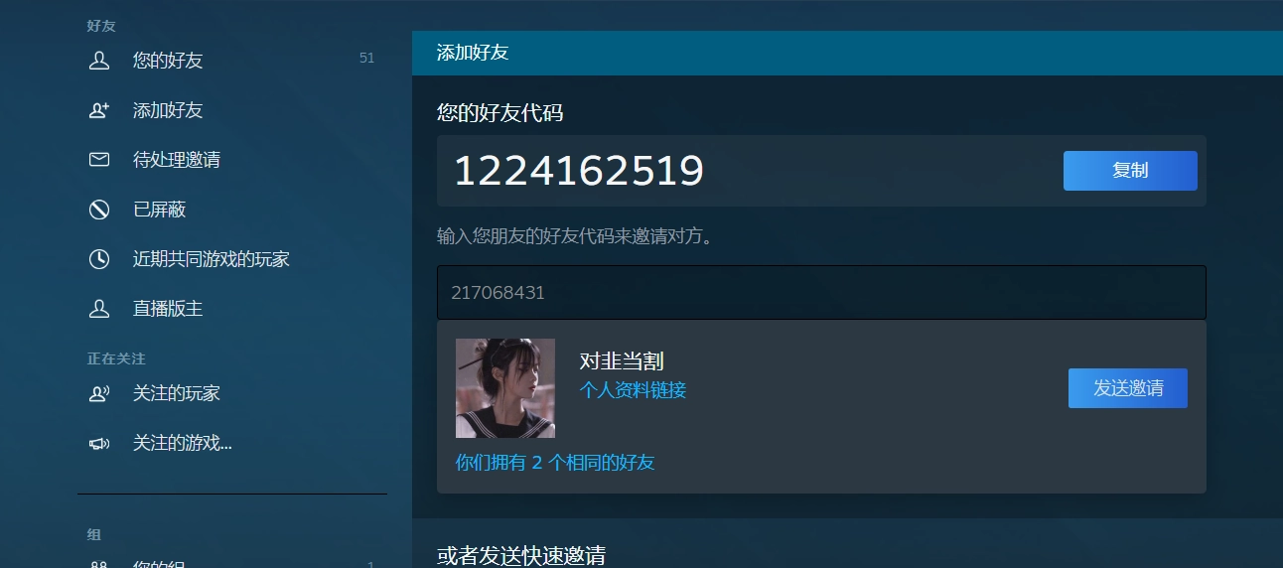Open 您的好友 list in sidebar
This screenshot has height=568, width=1283.
click(x=232, y=61)
